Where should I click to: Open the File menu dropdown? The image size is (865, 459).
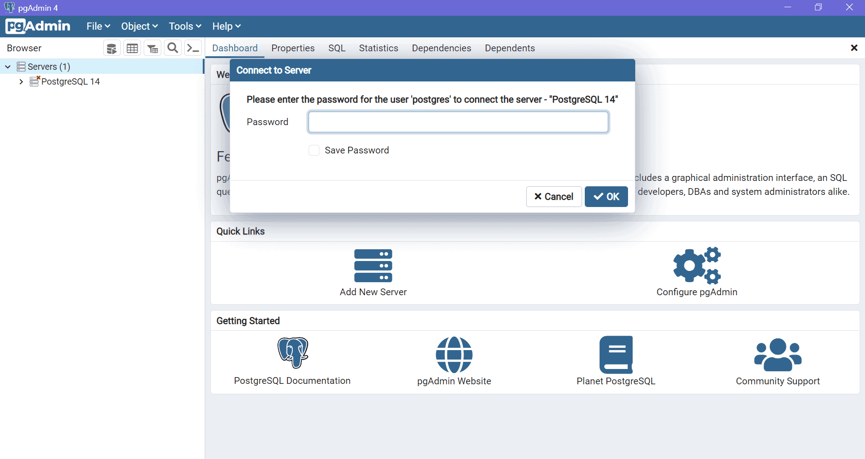coord(98,27)
